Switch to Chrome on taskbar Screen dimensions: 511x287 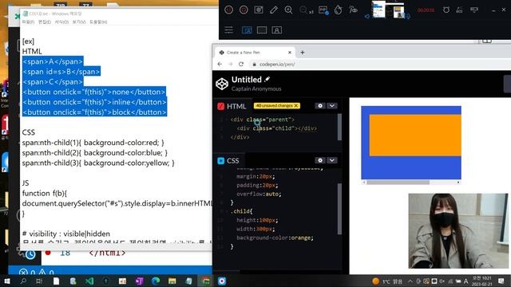[x=205, y=281]
